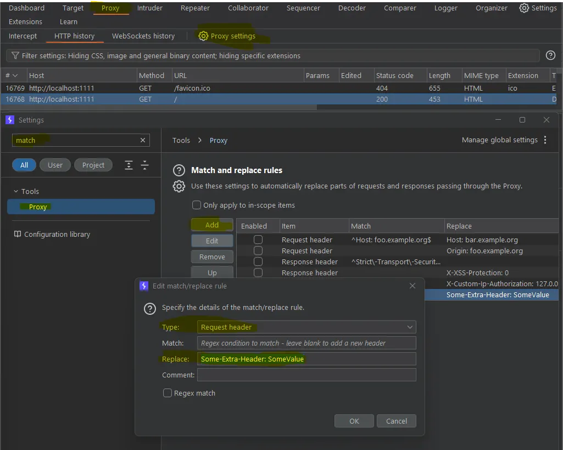Switch to the Intruder tab
The image size is (563, 450).
[150, 8]
